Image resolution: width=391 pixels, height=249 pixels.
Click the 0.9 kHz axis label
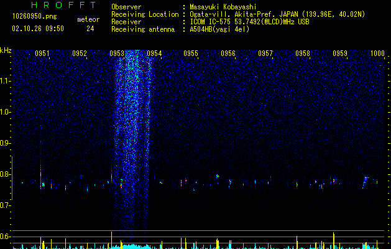point(4,143)
